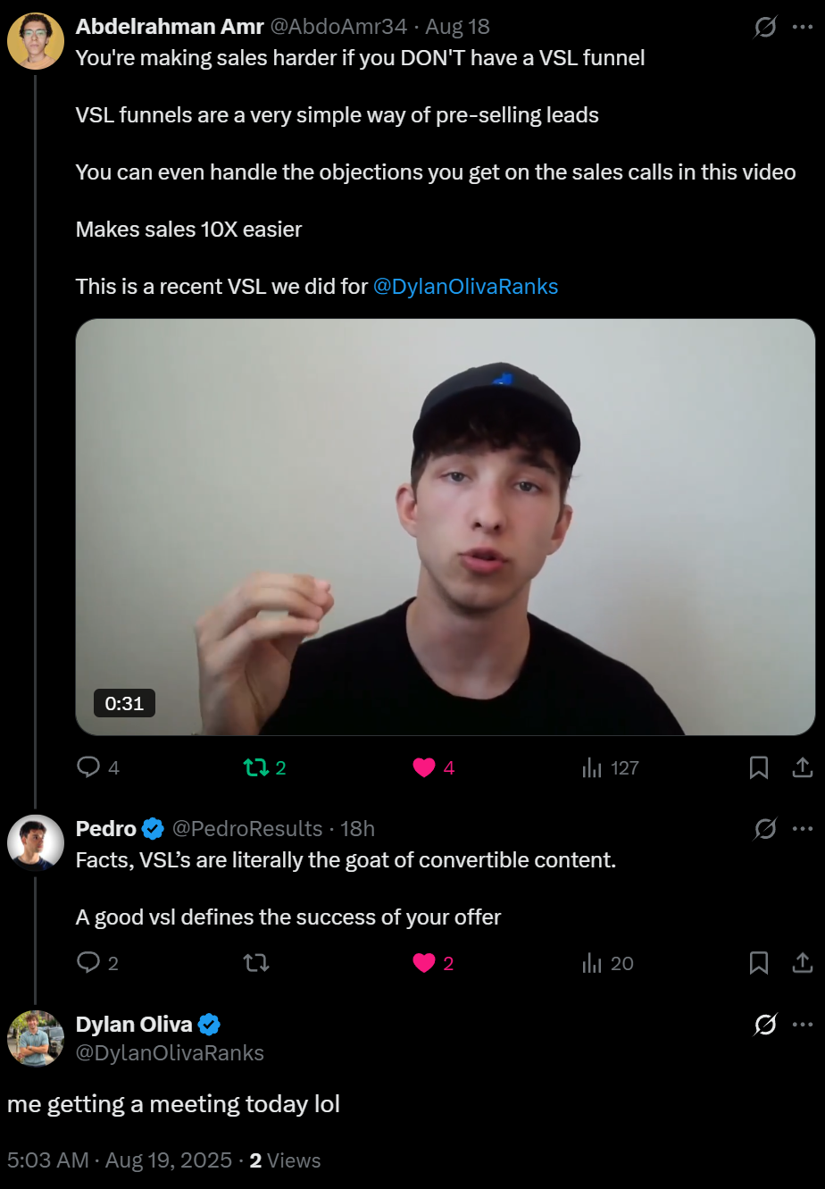Play the 0:31 VSL video
The height and width of the screenshot is (1189, 825).
click(x=445, y=527)
